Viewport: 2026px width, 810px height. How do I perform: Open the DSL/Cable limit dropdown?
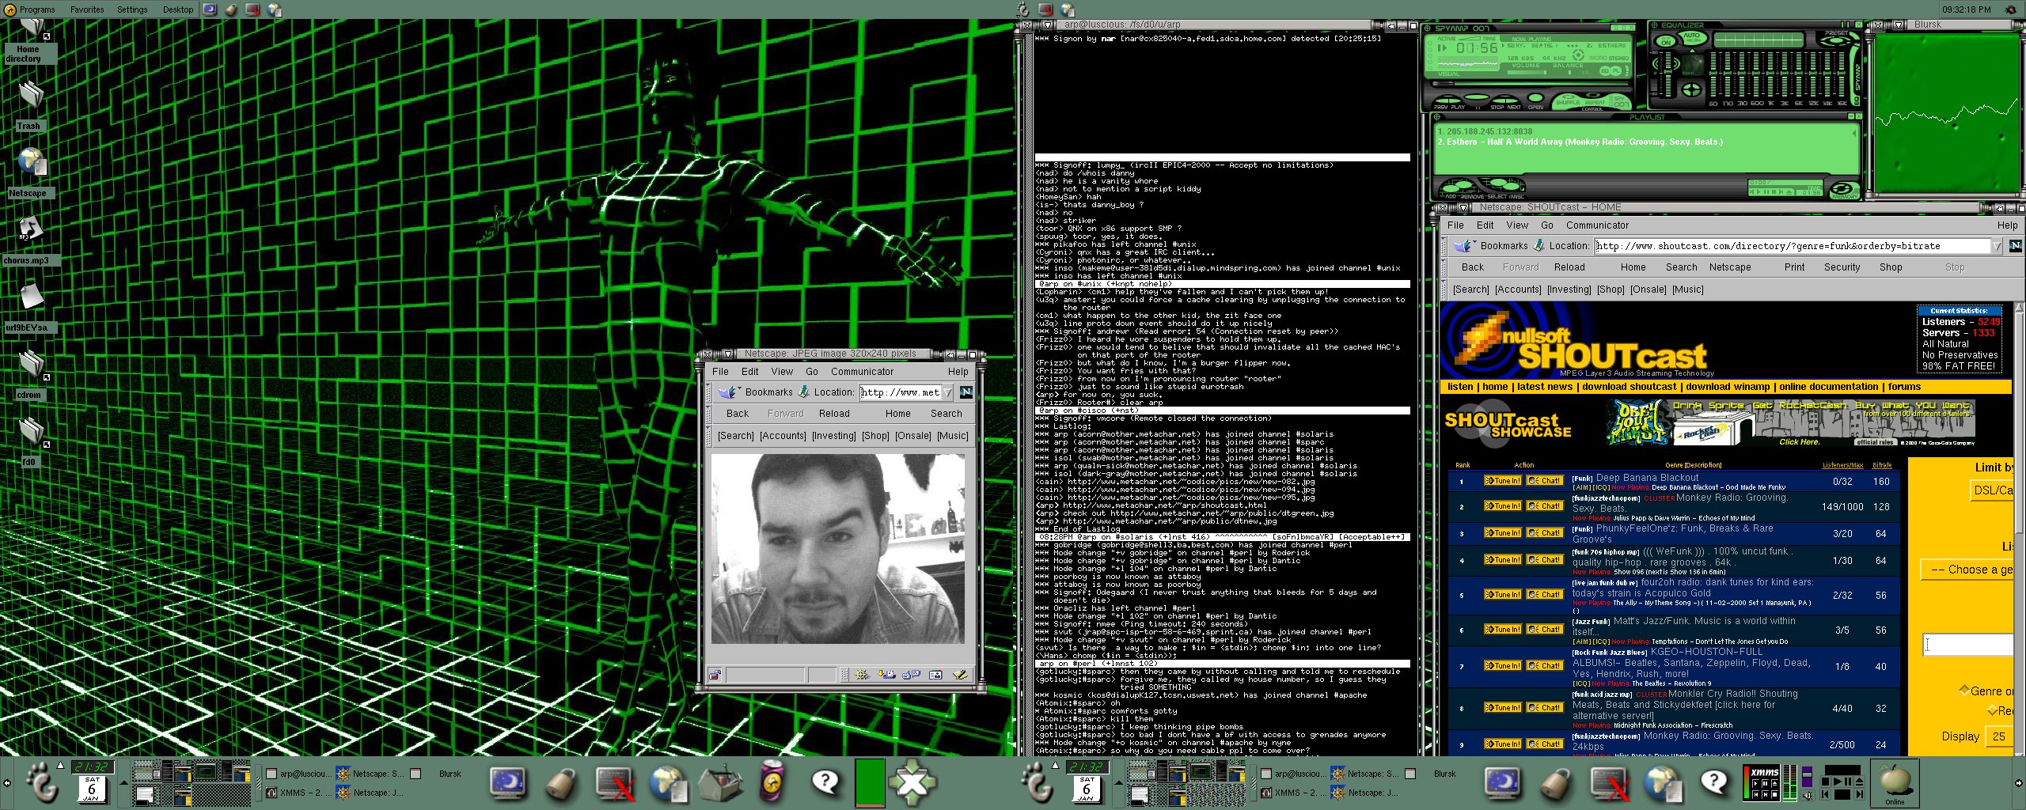point(1991,490)
